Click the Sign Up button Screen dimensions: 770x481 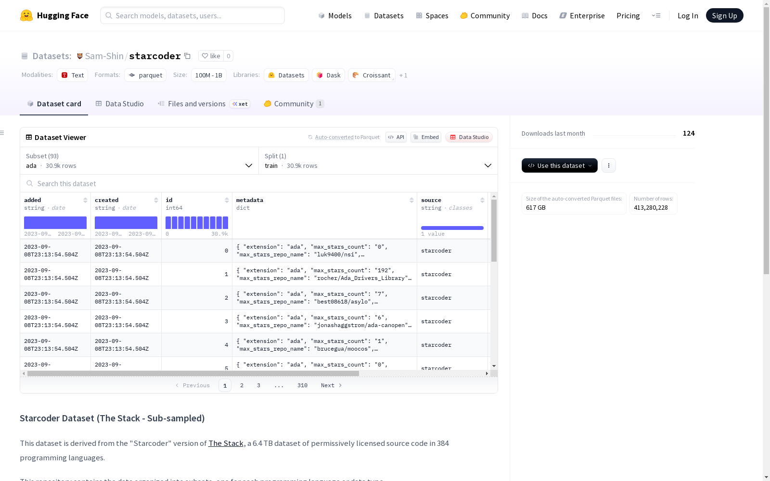725,15
